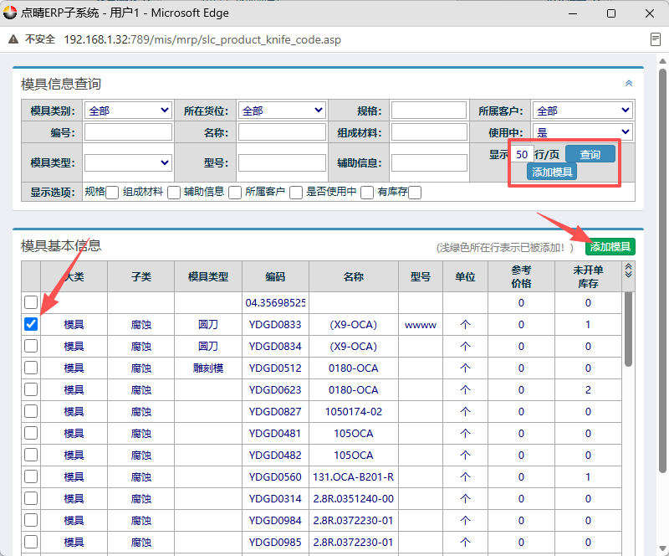Click the 模具类型 column header
The width and height of the screenshot is (669, 556).
click(x=208, y=276)
